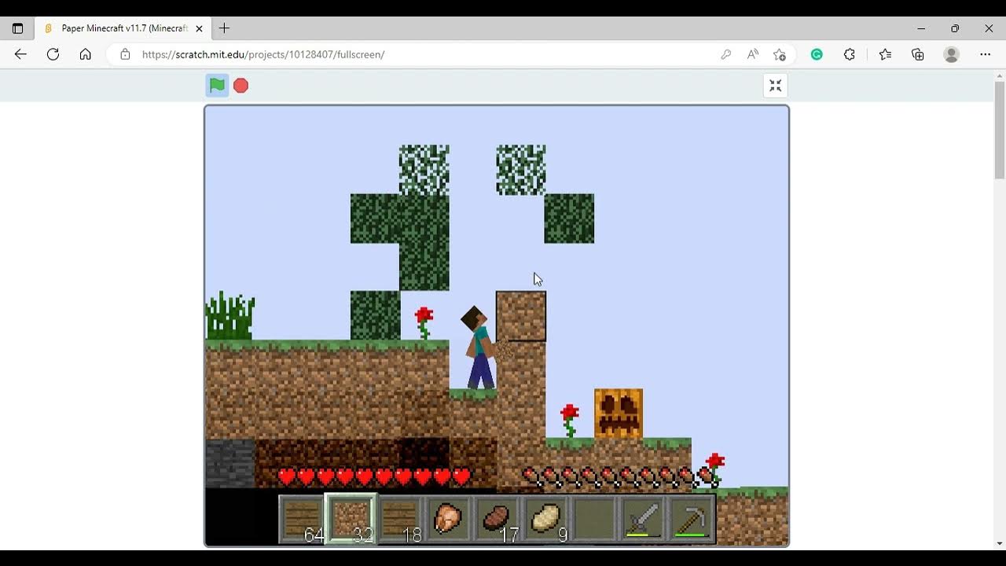Select the steak hotbar slot showing 17
The image size is (1006, 566).
[x=497, y=519]
